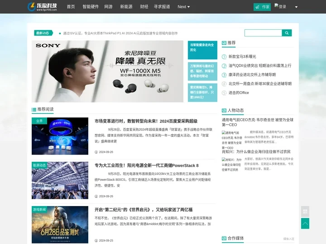Screen dimensions: 326x244
Task: Click the 肖知兴 article image
Action: (232, 164)
